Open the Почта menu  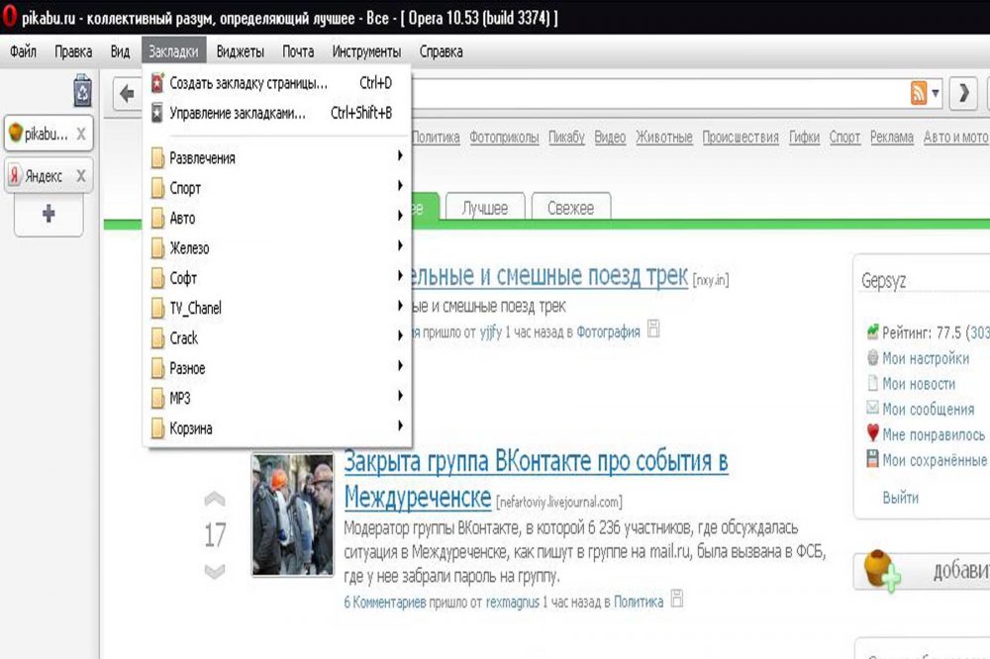pos(298,51)
